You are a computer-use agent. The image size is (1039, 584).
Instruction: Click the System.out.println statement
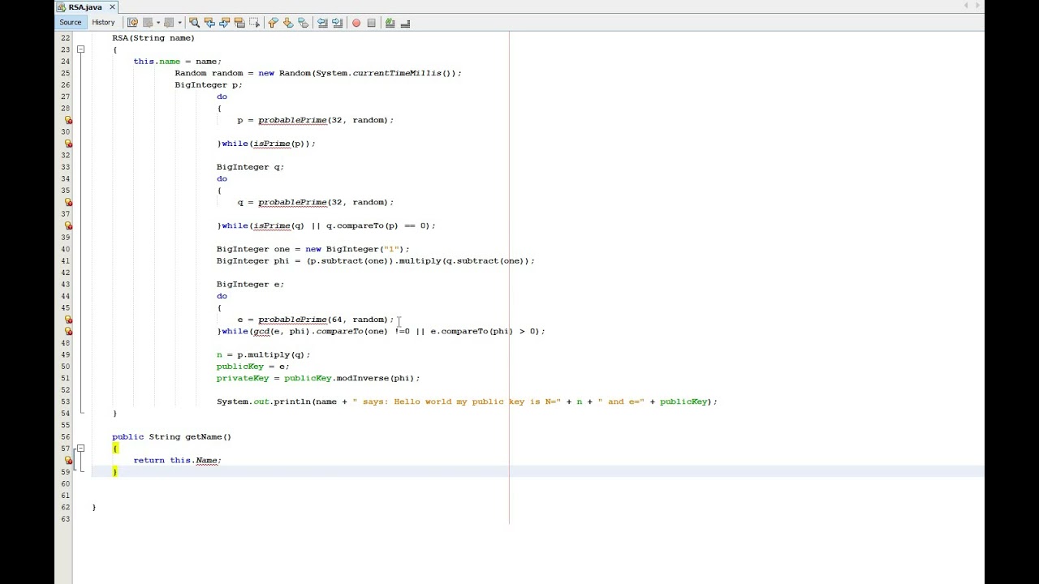pos(468,401)
